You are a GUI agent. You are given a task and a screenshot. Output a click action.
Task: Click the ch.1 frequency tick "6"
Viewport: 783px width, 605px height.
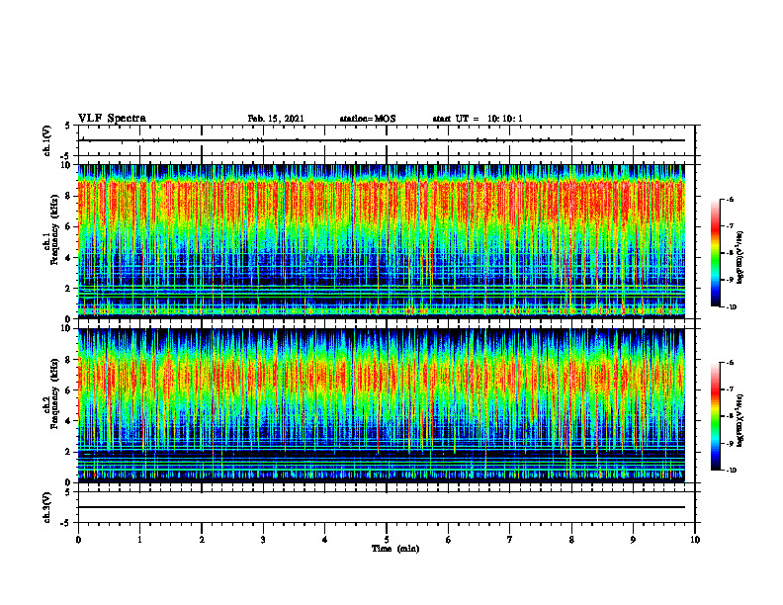[70, 226]
